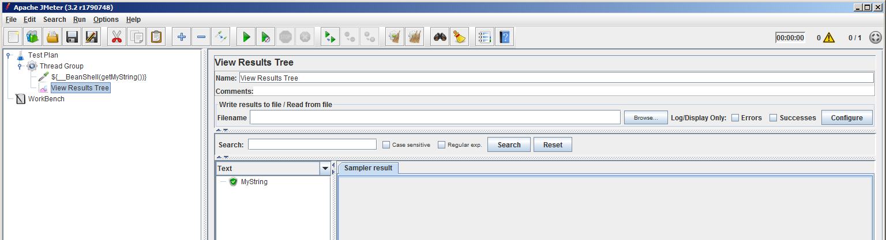Cut the selection with the scissors icon

coord(117,37)
